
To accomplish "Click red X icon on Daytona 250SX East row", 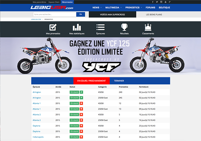I will click(x=81, y=131).
